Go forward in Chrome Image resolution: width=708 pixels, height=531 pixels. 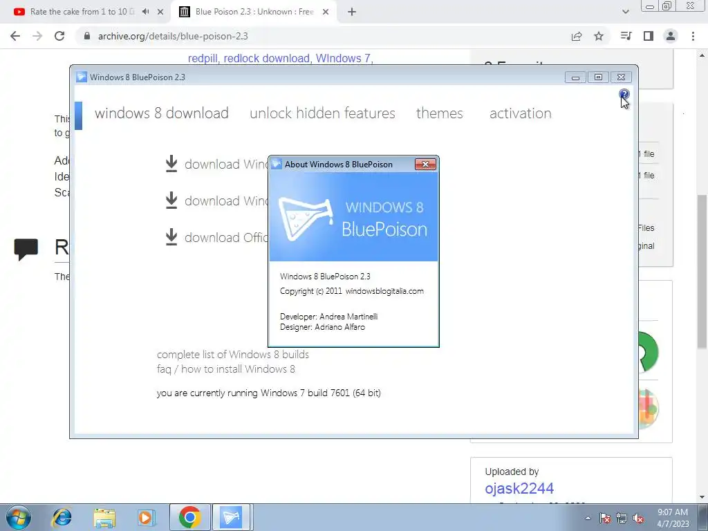click(x=37, y=36)
